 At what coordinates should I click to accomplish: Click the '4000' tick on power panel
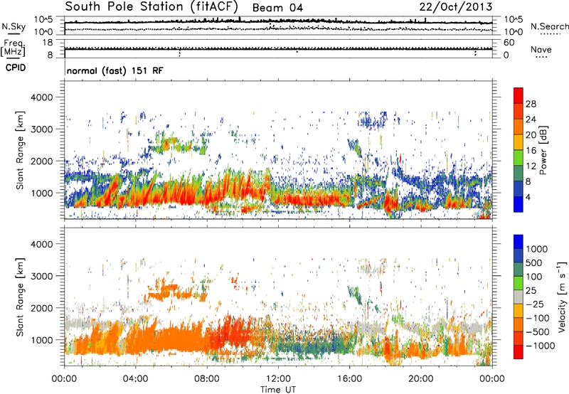click(41, 97)
